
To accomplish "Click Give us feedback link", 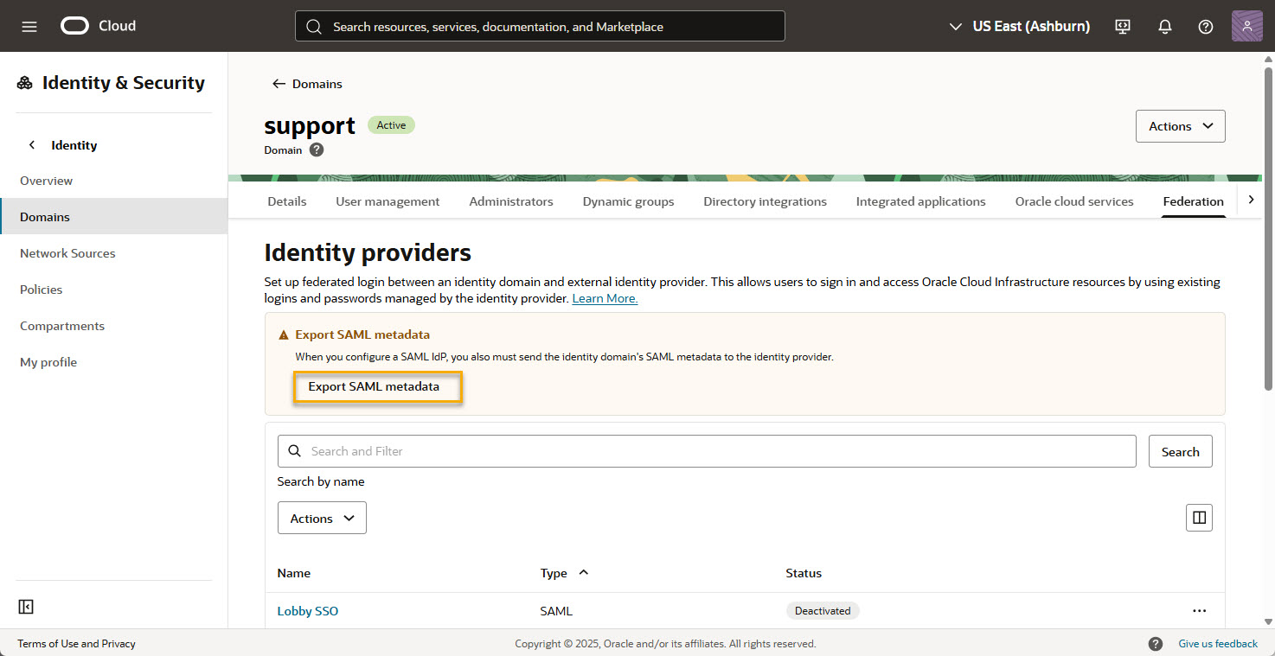I will (x=1218, y=644).
